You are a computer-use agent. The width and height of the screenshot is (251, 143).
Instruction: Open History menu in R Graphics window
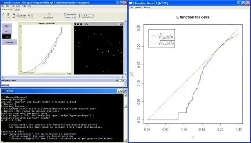pyautogui.click(x=138, y=7)
